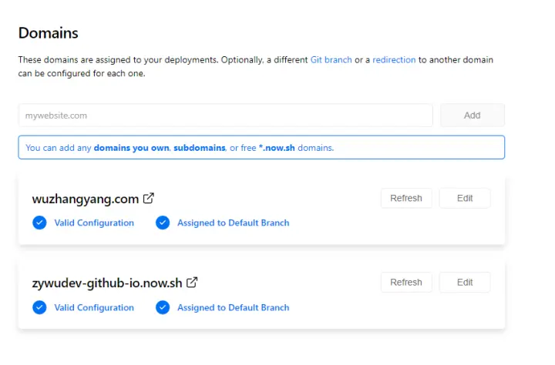Click Valid Configuration checkmark icon for wuzhangyang.com
The width and height of the screenshot is (555, 365).
point(39,223)
